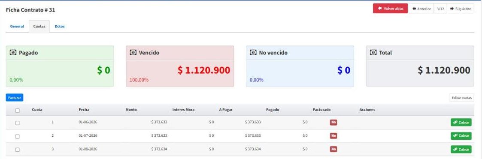Click the Ficha Contrato # 31 title
This screenshot has height=159, width=482.
coord(30,10)
